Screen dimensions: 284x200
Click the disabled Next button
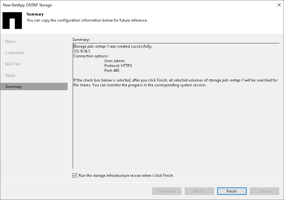199,191
